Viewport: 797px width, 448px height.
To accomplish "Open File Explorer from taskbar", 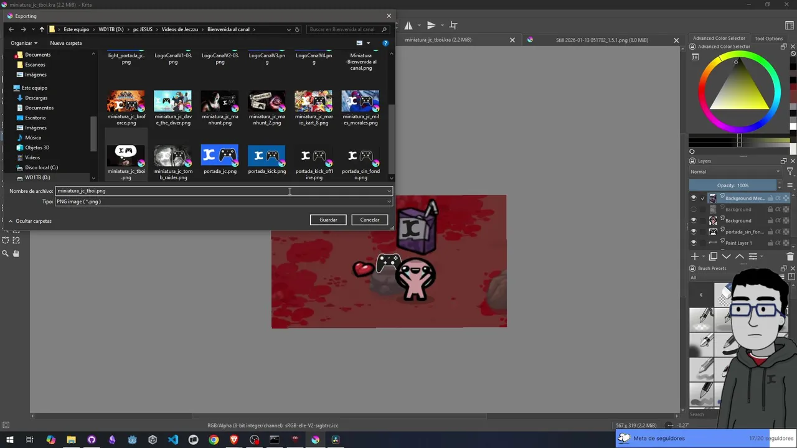I will click(x=71, y=440).
